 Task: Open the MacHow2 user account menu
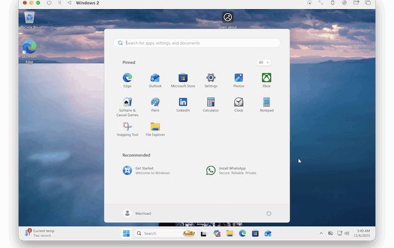point(137,213)
